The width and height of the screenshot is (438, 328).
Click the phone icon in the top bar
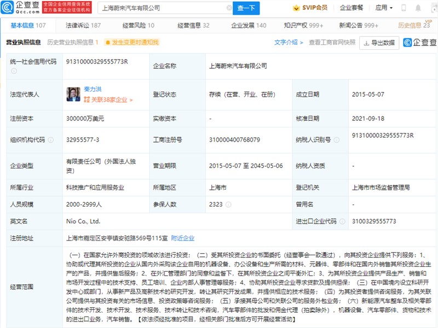[x=404, y=8]
